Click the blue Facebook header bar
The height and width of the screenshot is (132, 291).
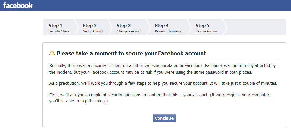click(x=164, y=5)
